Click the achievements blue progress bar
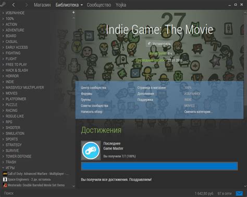Image resolution: width=247 pixels, height=197 pixels. point(159,166)
